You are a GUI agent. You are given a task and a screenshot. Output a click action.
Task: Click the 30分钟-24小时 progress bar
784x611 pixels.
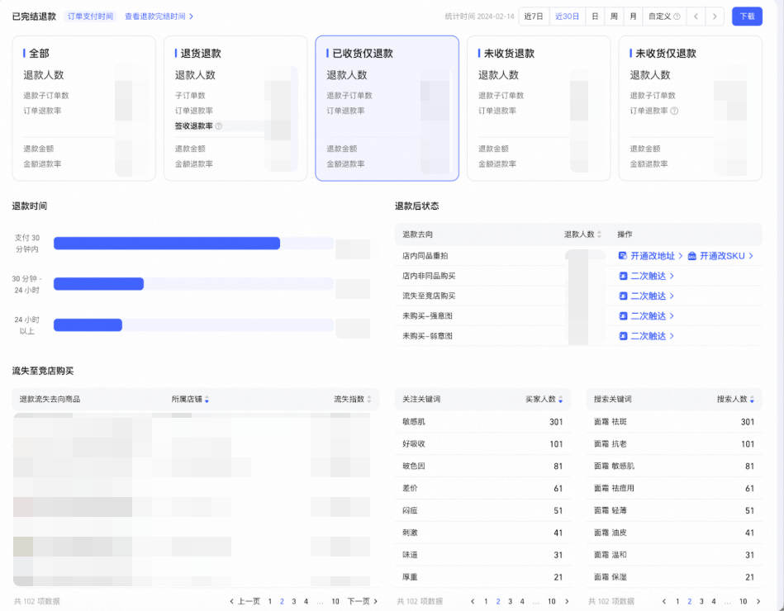(x=193, y=284)
